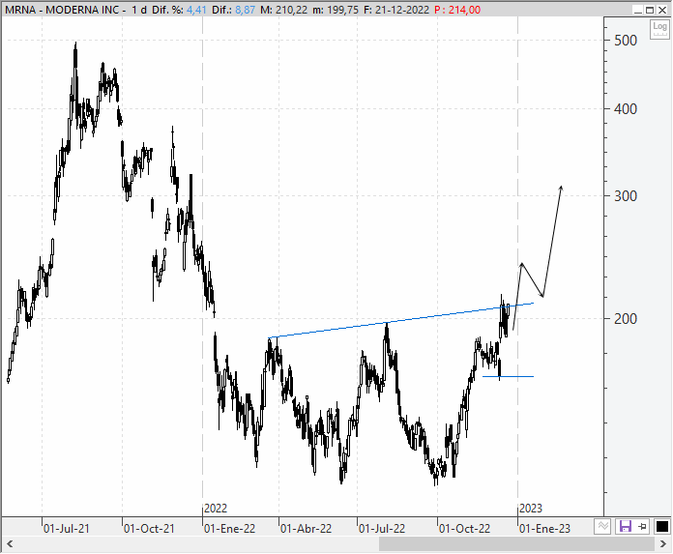Click the purple save diskette icon
The height and width of the screenshot is (554, 673).
pyautogui.click(x=625, y=526)
